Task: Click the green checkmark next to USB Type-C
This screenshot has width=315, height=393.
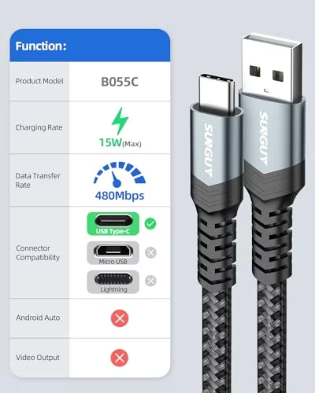Action: point(150,223)
